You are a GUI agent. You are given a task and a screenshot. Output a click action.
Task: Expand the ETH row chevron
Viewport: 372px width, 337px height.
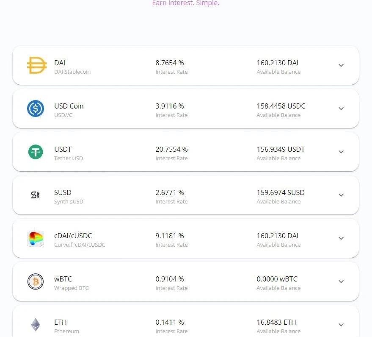[x=341, y=325]
